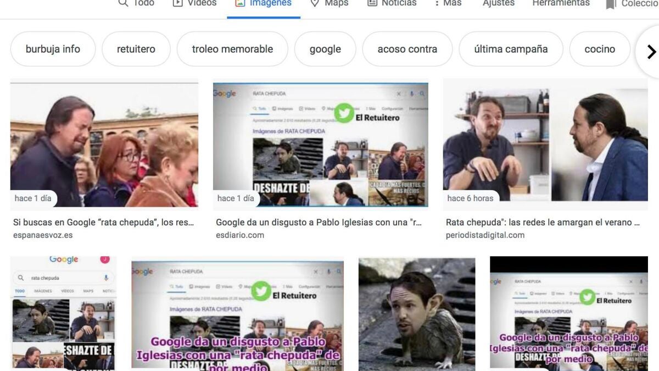The width and height of the screenshot is (659, 371).
Task: Choose the "acoso contra" suggestion chip
Action: coord(407,49)
